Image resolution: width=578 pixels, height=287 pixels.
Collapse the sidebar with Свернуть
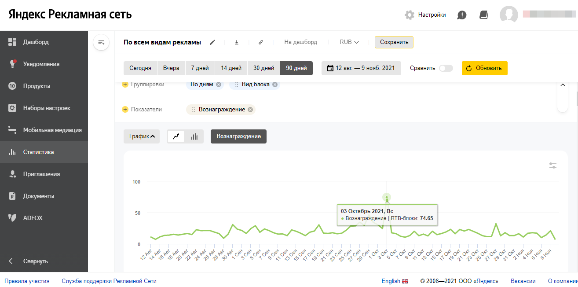(35, 261)
